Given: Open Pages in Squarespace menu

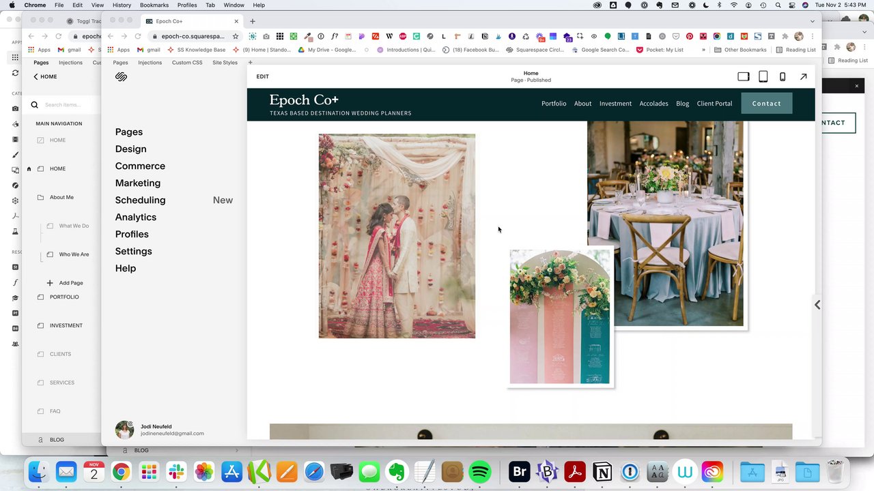Looking at the screenshot, I should tap(129, 132).
